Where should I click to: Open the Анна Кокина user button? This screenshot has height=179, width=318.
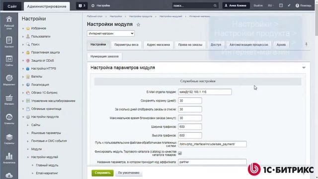click(236, 5)
